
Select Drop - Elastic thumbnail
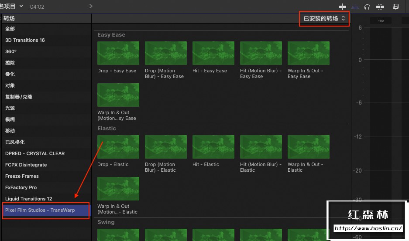coord(118,147)
